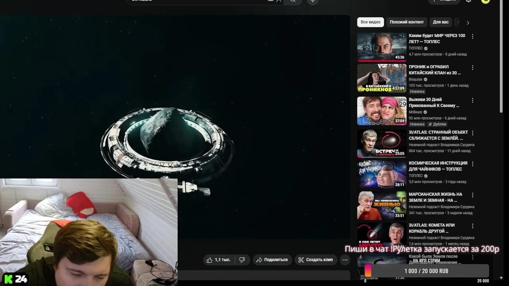Screen dimensions: 509x286
Task: Click title МАРСИАНСКАЯ ЖИЗНЬ НА ЗЕМЛЕ
Action: pyautogui.click(x=435, y=197)
